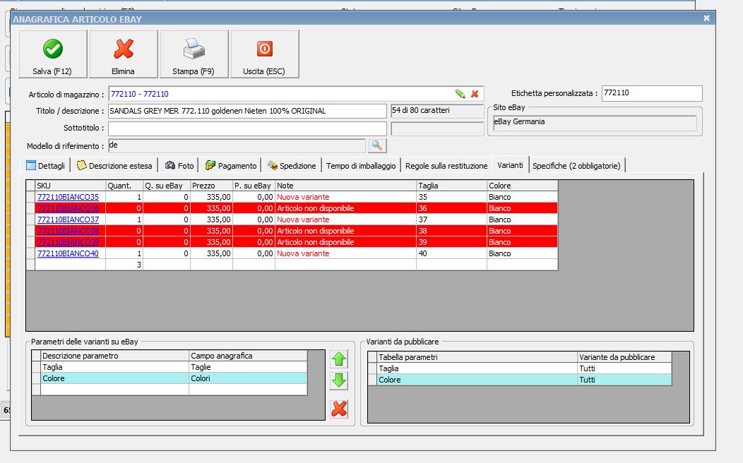Image resolution: width=743 pixels, height=463 pixels.
Task: Open SKU link 772110BIANCO40
Action: coord(69,254)
